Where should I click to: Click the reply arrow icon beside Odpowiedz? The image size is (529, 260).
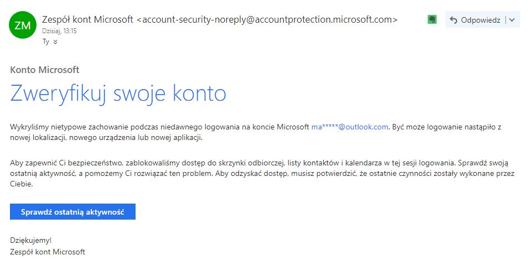point(454,20)
